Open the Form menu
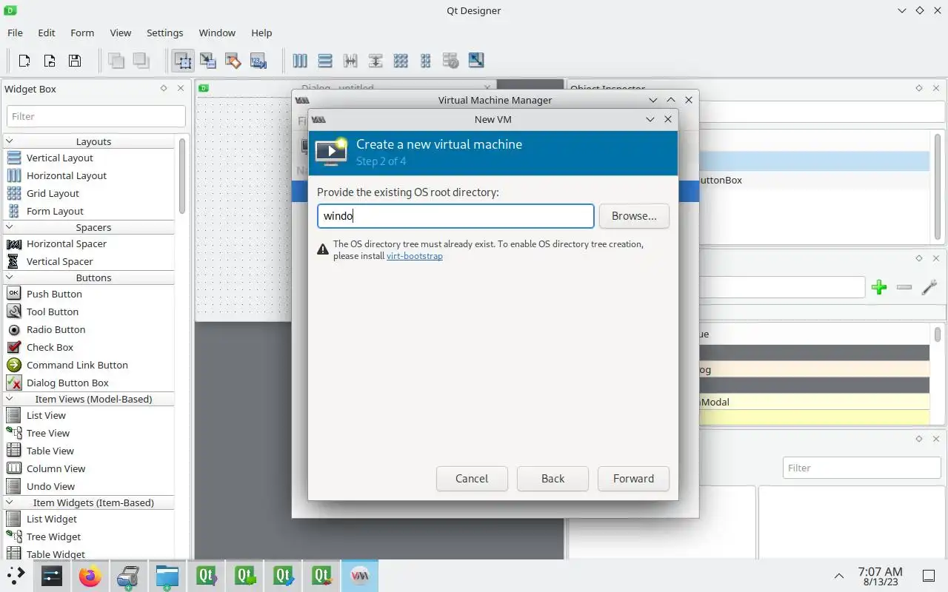 tap(82, 33)
